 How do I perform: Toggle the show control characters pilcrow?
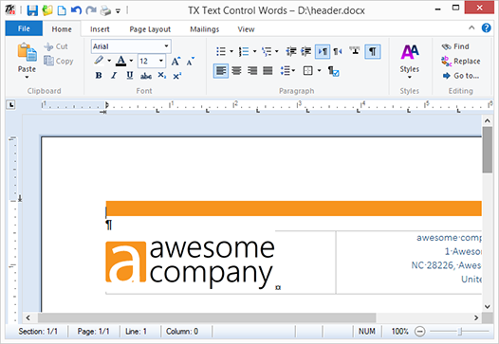pos(373,51)
